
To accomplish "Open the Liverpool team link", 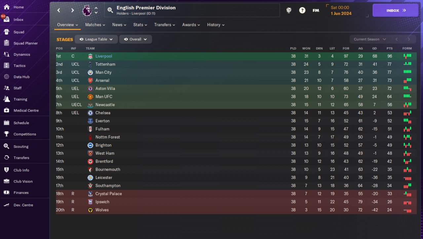I will pyautogui.click(x=104, y=56).
